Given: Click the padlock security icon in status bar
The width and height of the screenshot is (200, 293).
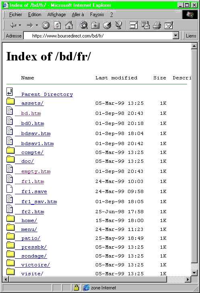Looking at the screenshot, I should (x=76, y=287).
